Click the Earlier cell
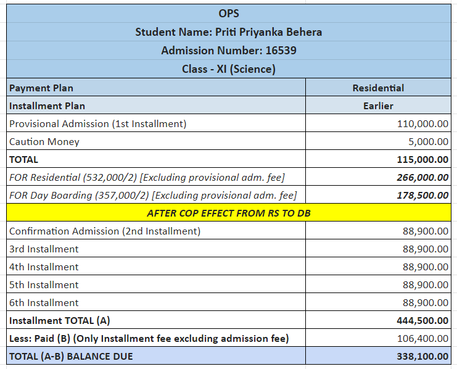The height and width of the screenshot is (369, 457). [378, 106]
